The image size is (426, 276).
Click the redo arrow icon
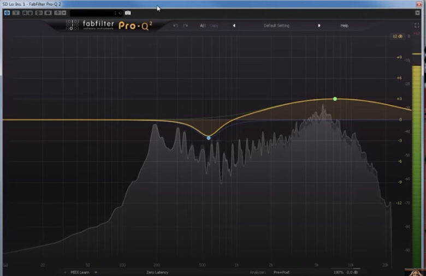click(185, 26)
